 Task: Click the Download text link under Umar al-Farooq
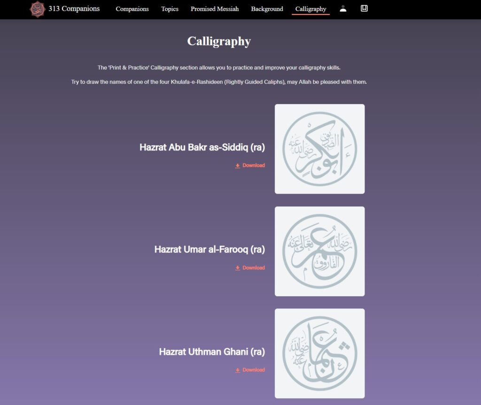254,268
